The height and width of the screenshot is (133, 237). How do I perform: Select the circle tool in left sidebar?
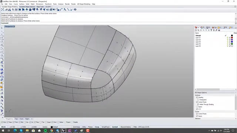[x=2, y=42]
